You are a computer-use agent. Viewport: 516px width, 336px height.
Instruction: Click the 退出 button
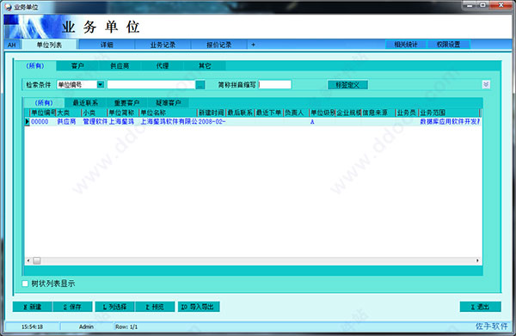pyautogui.click(x=480, y=307)
